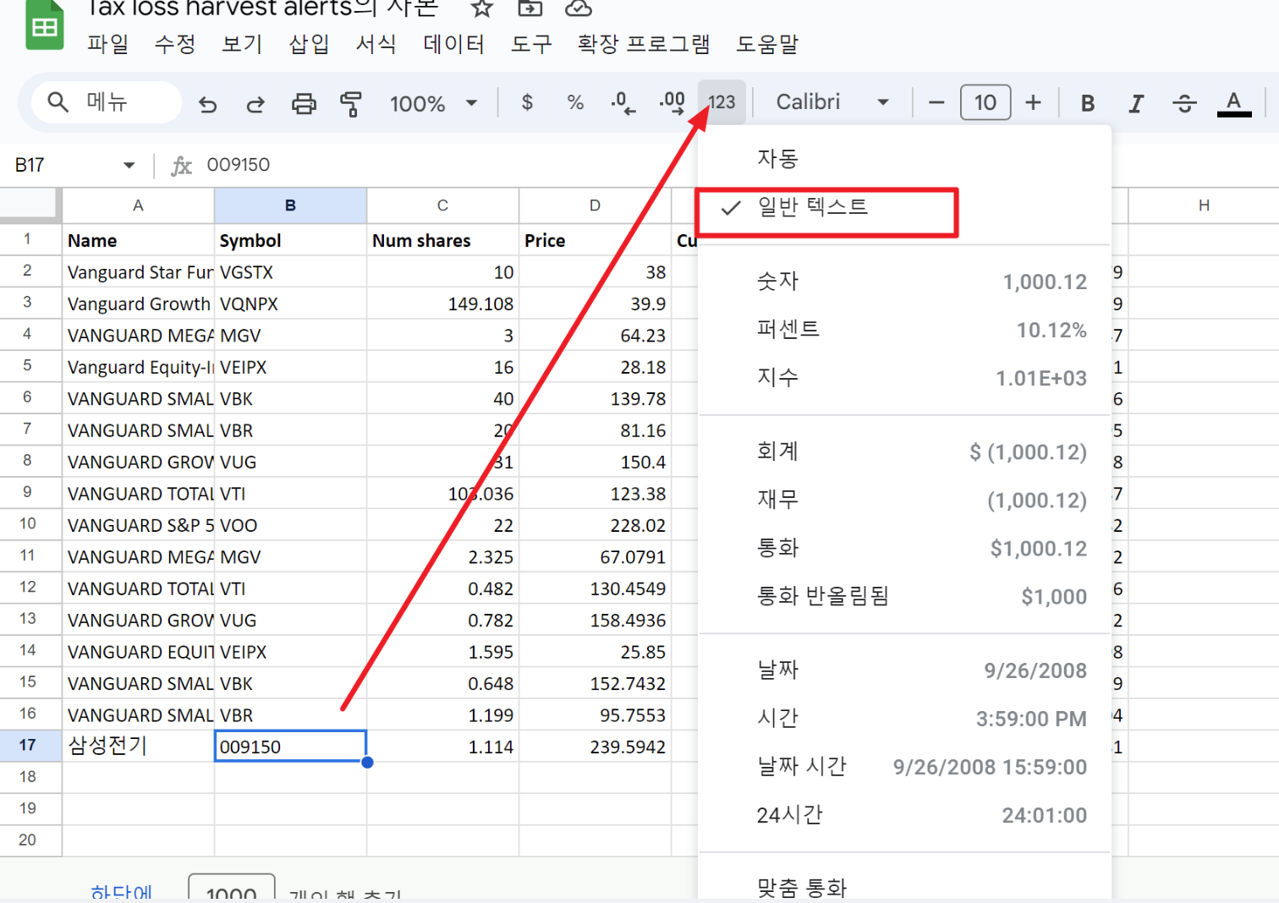Edit the font size field
This screenshot has height=903, width=1279.
tap(985, 102)
